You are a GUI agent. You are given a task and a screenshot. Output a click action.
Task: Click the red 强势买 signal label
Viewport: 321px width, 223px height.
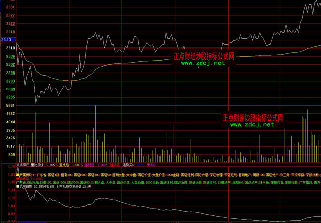(115, 165)
